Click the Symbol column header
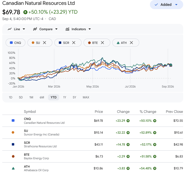This screenshot has height=177, width=187. (x=30, y=112)
